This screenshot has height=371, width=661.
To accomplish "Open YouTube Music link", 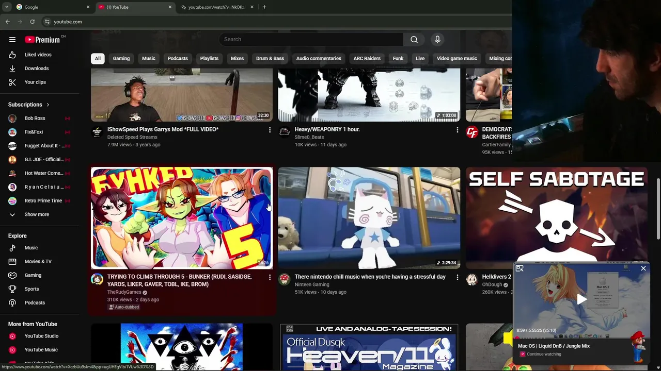I will point(41,350).
